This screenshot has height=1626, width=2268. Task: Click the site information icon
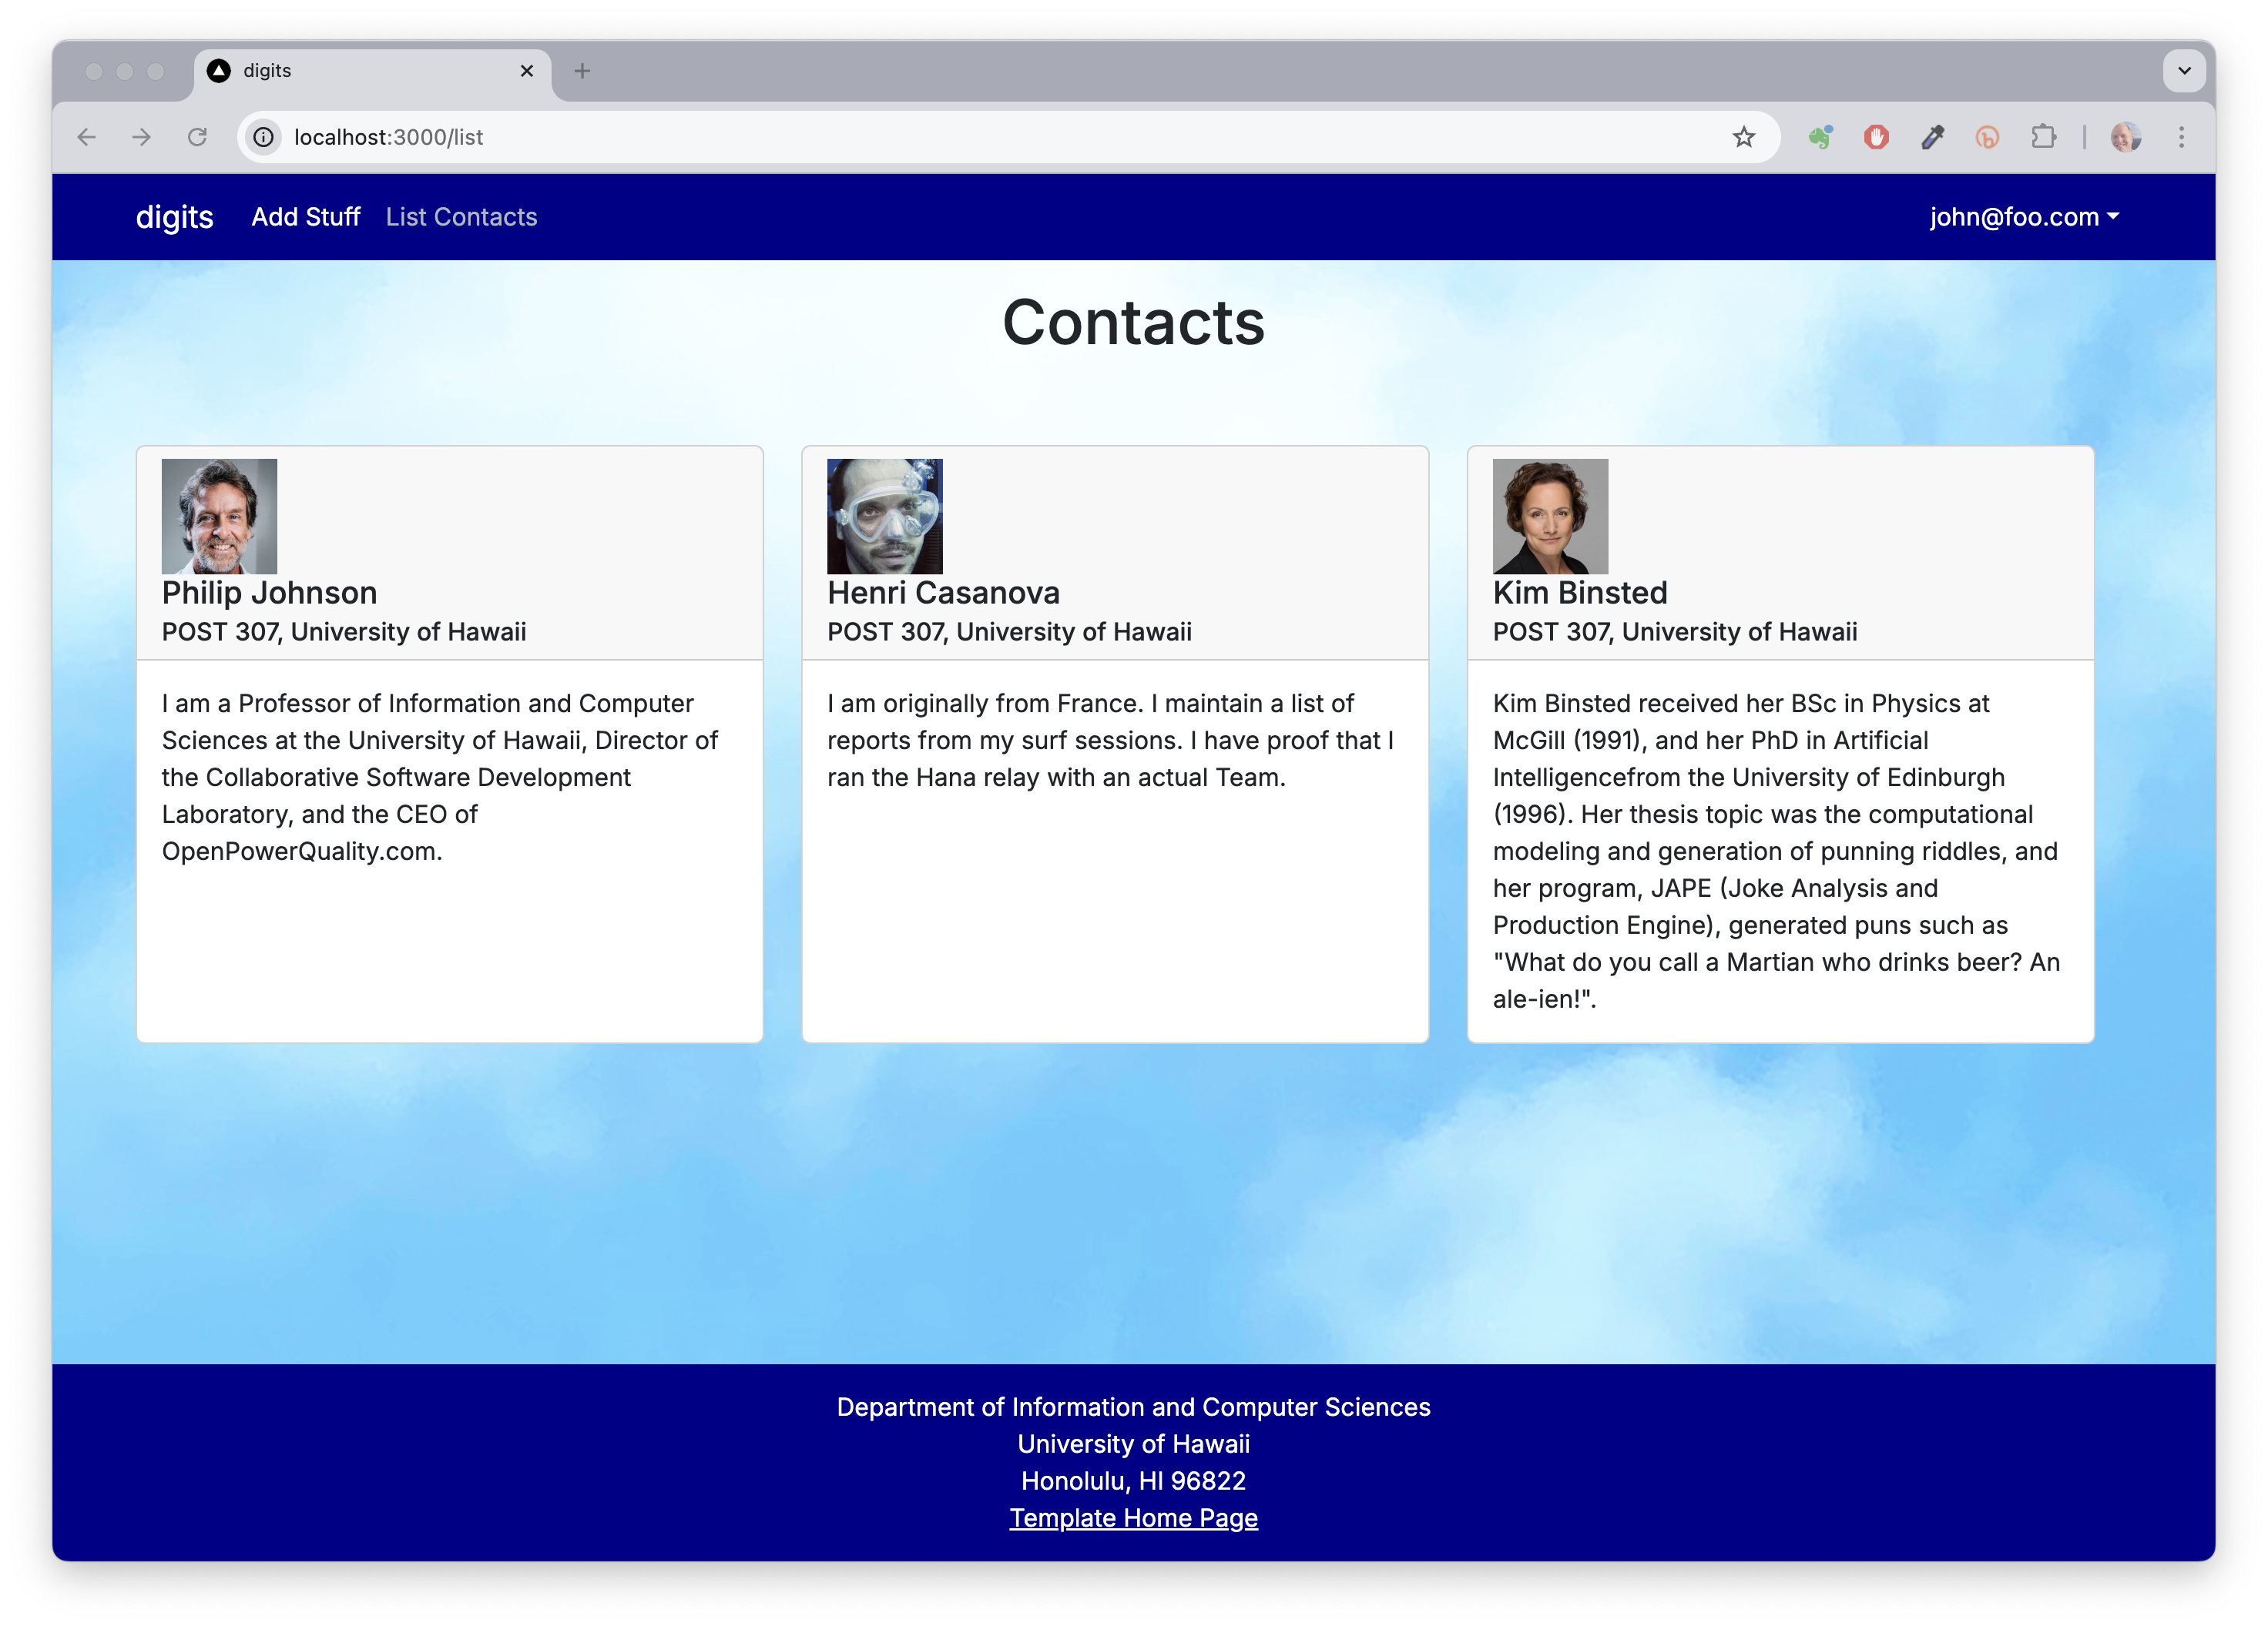[x=264, y=137]
